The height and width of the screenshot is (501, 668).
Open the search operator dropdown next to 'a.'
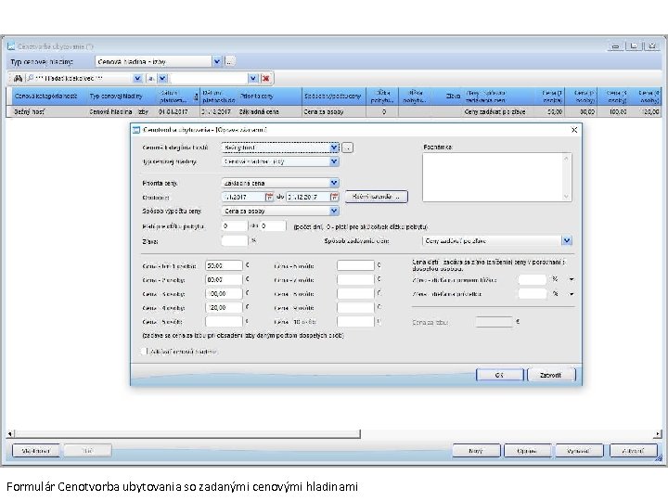162,78
